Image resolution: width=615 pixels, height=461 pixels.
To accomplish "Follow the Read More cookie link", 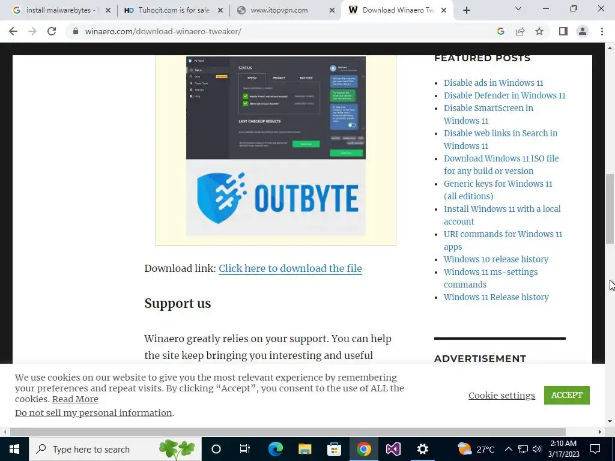I will click(x=75, y=399).
